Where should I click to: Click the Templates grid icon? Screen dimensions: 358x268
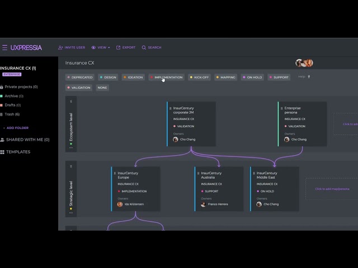(x=2, y=152)
